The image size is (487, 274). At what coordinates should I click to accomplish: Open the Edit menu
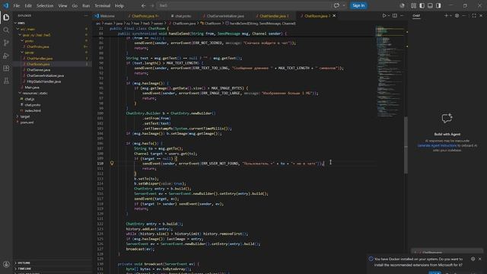coord(28,5)
